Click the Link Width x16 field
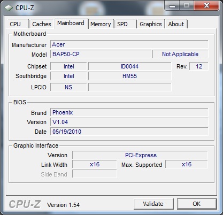This screenshot has width=223, height=215. coord(95,164)
